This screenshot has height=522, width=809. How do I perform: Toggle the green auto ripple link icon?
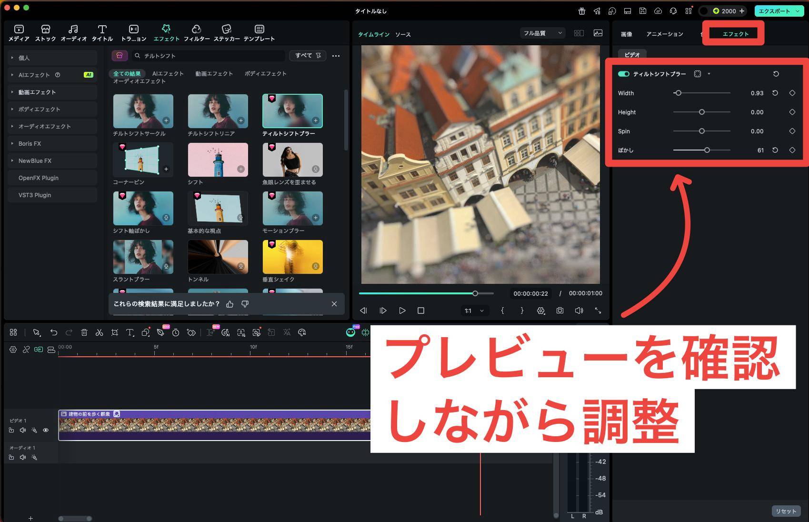[x=39, y=350]
